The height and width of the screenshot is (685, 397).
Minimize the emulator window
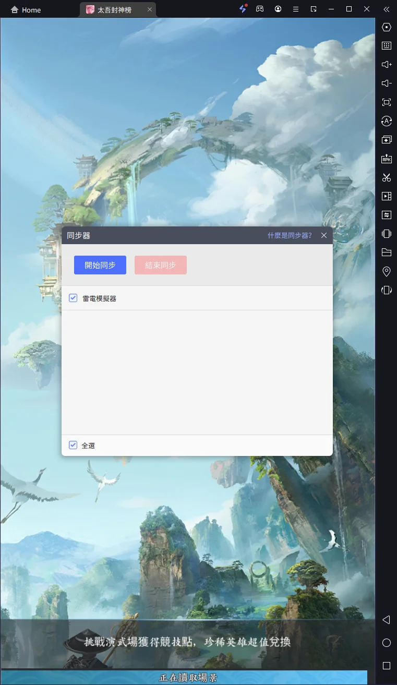click(331, 9)
